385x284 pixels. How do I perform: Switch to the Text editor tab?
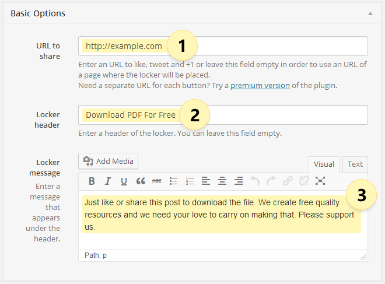[x=355, y=164]
